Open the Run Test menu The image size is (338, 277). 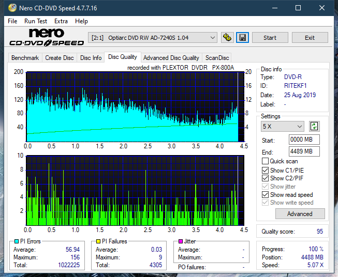tap(36, 21)
